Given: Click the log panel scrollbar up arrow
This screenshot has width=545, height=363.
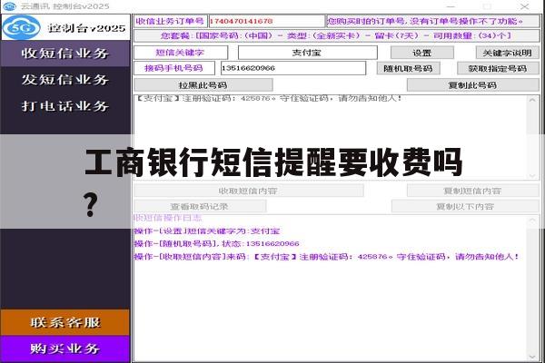Looking at the screenshot, I should tap(532, 221).
